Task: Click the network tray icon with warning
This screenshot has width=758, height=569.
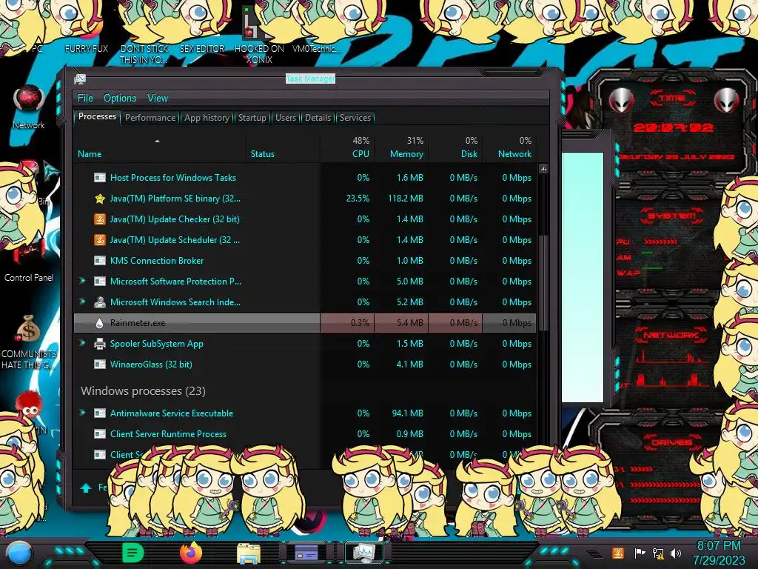Action: pos(658,553)
